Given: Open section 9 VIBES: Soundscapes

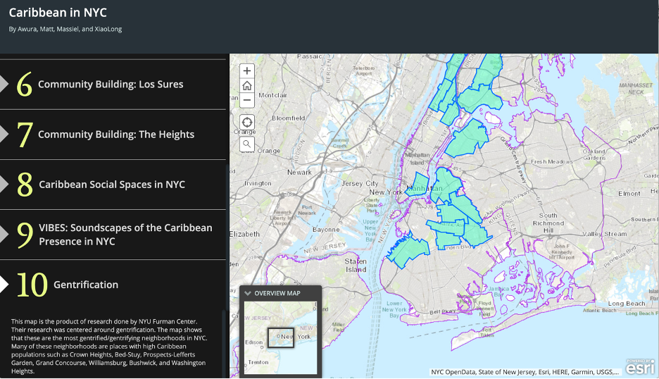Looking at the screenshot, I should tap(113, 235).
